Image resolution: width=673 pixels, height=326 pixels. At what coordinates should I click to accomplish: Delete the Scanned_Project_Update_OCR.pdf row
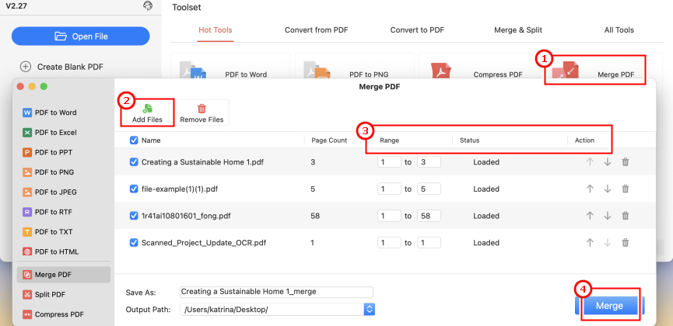[x=626, y=242]
